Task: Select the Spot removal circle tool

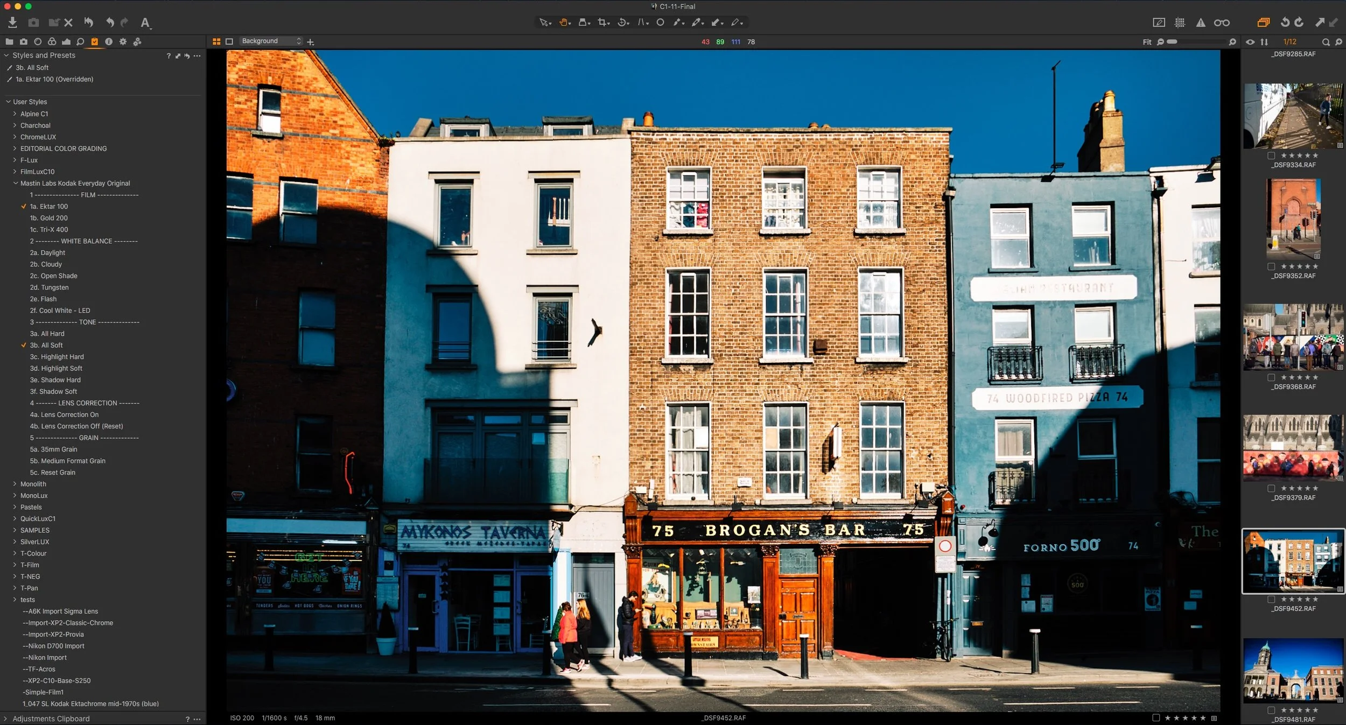Action: coord(660,23)
